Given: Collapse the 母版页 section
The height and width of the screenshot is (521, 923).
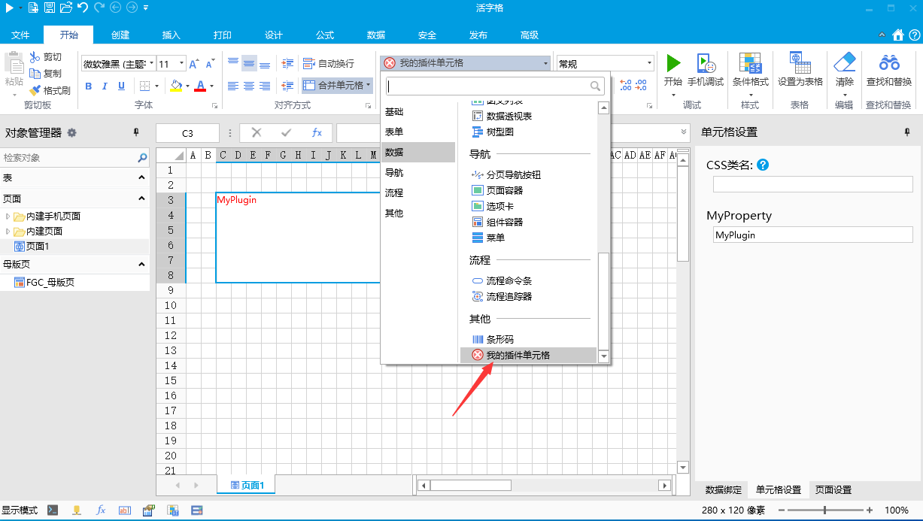Looking at the screenshot, I should [141, 265].
